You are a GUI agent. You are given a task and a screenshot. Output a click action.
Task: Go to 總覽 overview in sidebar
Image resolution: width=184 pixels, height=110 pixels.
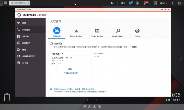pos(30,23)
